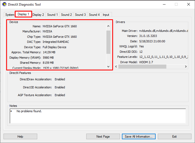This screenshot has width=195, height=143.
Task: Click the Drivers panel horizontal scrollbar thumb
Action: (x=142, y=66)
